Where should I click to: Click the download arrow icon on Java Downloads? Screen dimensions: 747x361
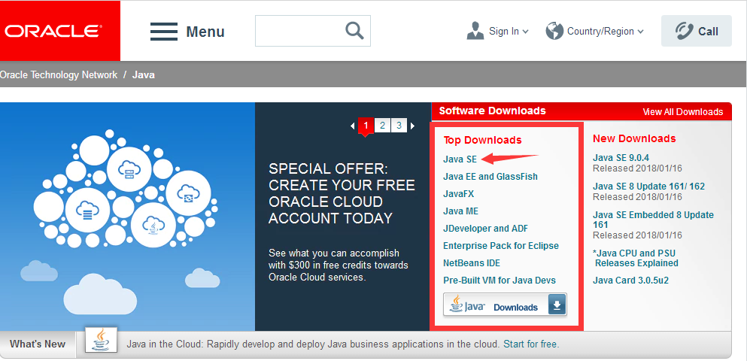(557, 305)
